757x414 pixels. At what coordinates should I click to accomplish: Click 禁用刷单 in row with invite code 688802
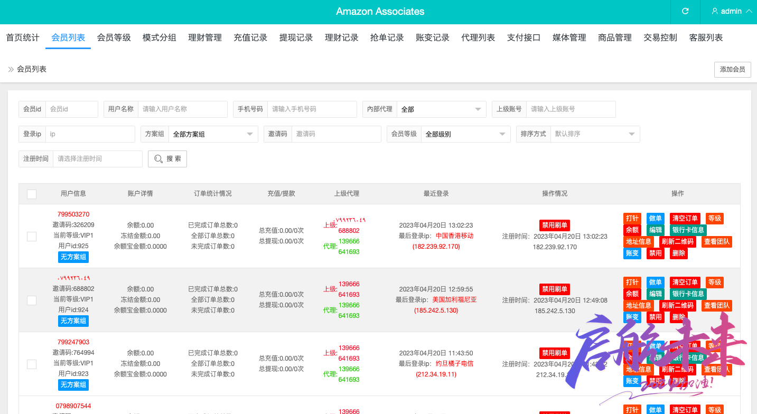tap(555, 289)
